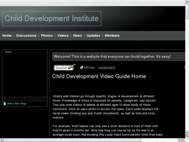Click the second up arrow near scrollbar bottom
189x142 pixels.
[187, 132]
